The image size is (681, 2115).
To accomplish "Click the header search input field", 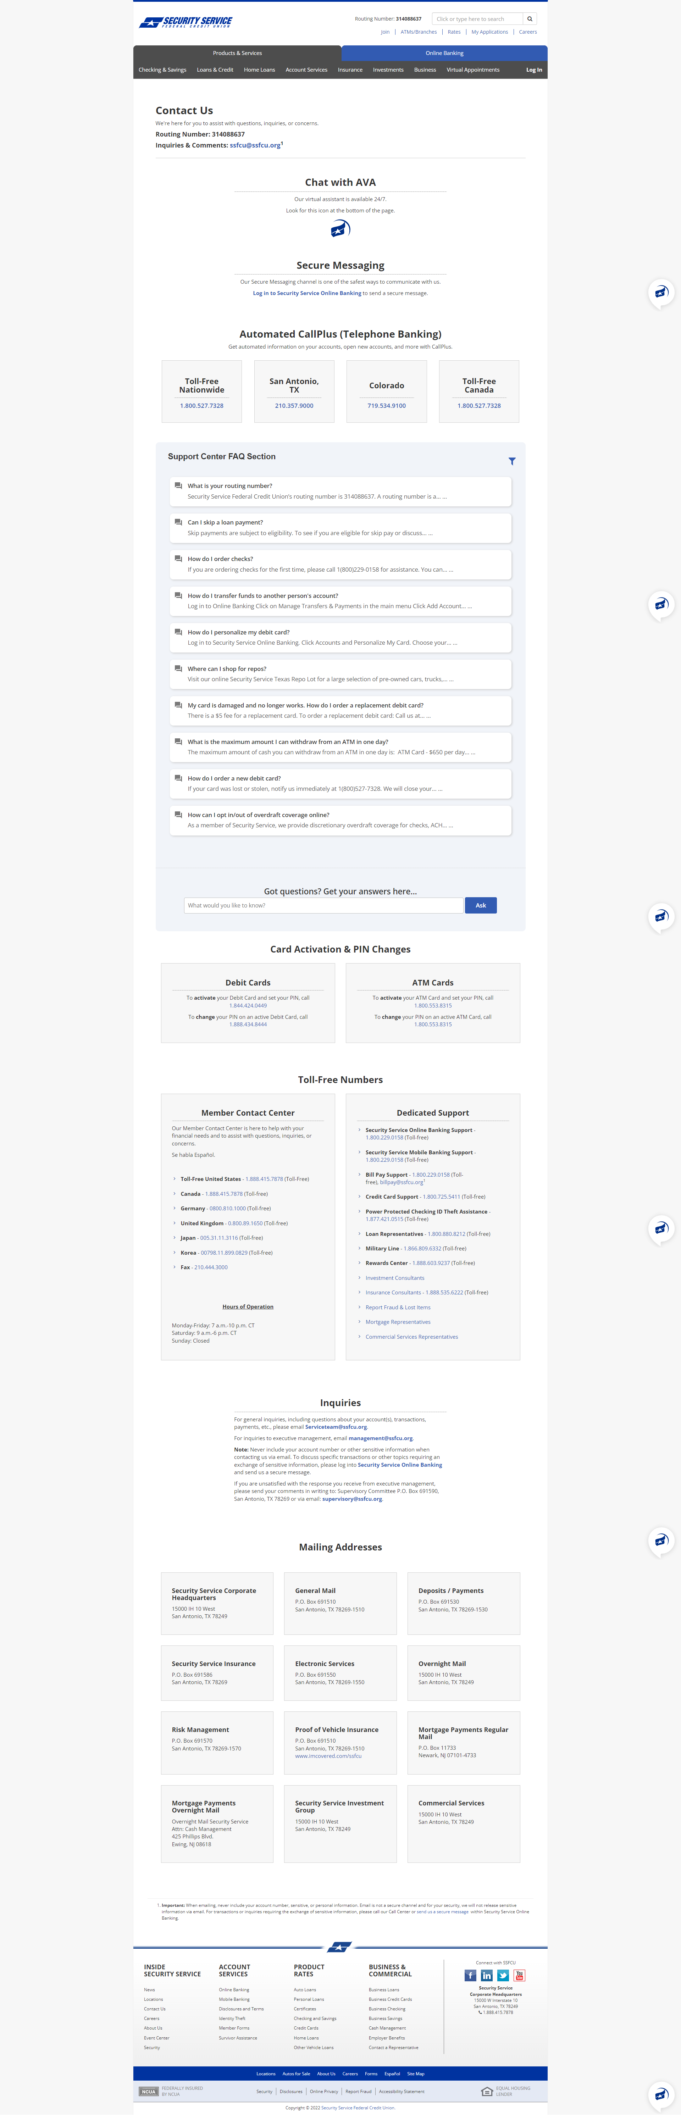I will (x=477, y=19).
